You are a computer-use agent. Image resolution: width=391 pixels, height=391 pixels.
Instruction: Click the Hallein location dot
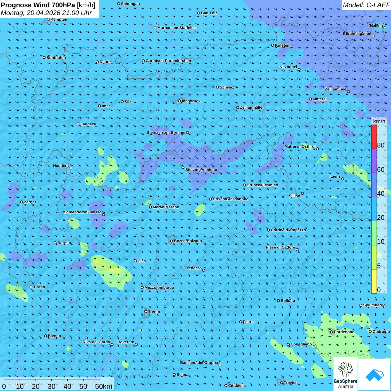click(385, 28)
